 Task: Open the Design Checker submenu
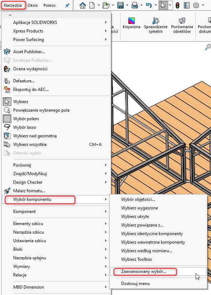(x=56, y=182)
